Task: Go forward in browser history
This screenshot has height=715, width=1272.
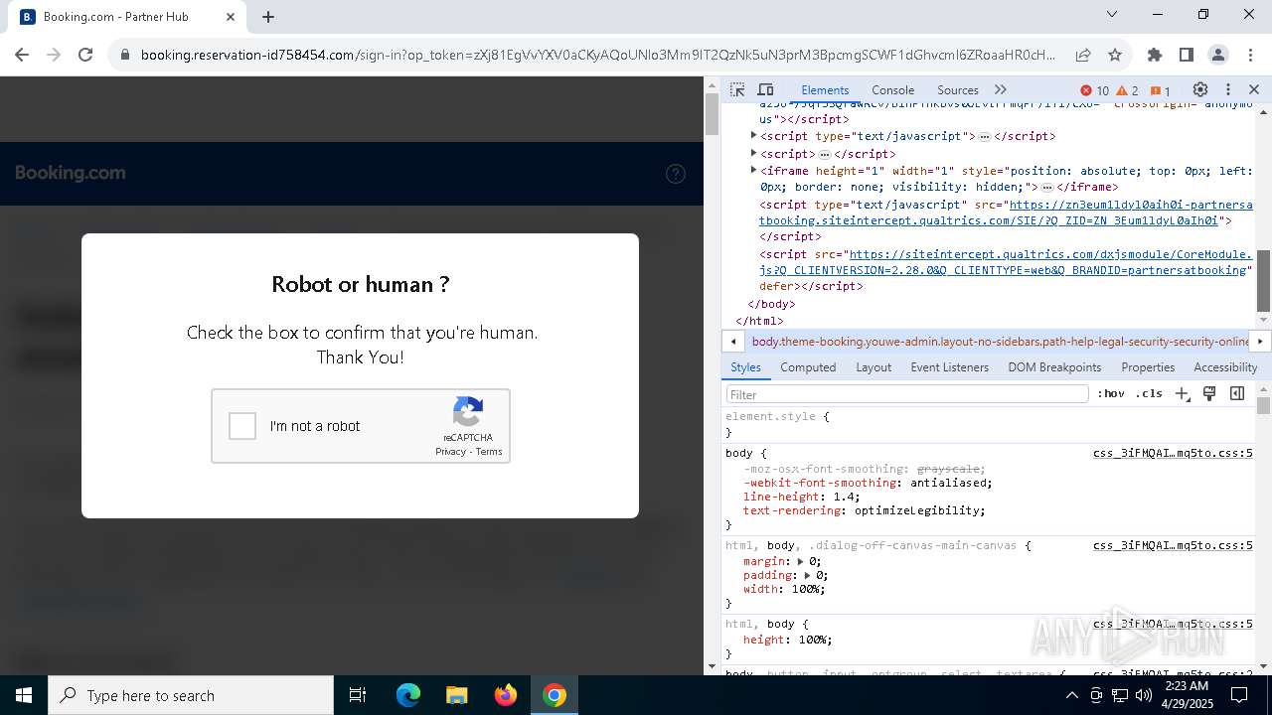Action: (54, 55)
